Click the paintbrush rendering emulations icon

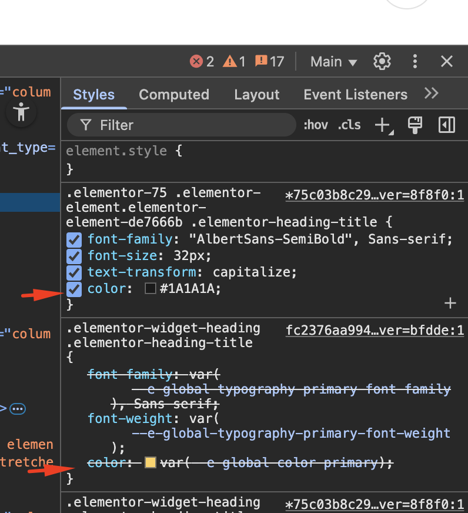click(x=414, y=125)
